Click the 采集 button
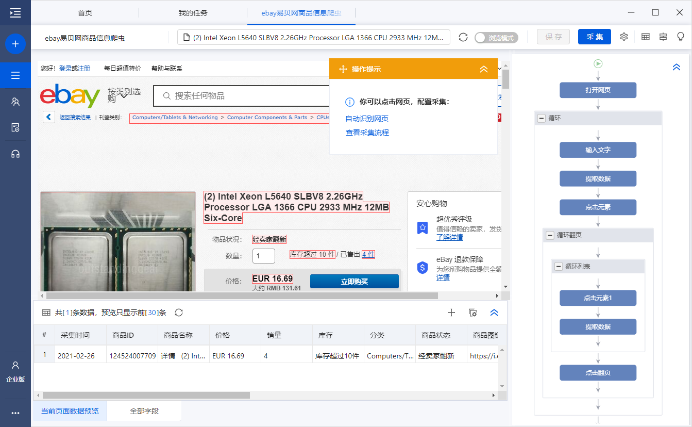This screenshot has height=427, width=692. click(x=595, y=37)
